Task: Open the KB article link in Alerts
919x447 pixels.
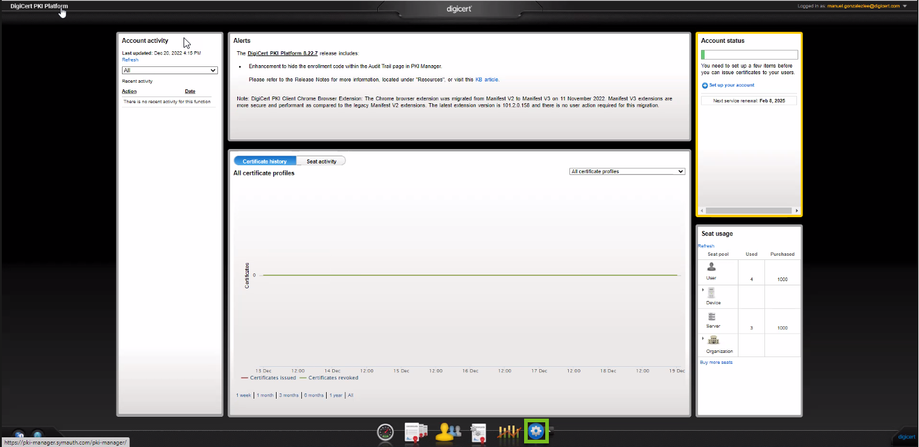Action: [x=487, y=80]
